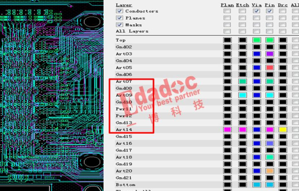Click the Art18 green Pin swatch
This screenshot has height=191, width=299.
click(269, 157)
